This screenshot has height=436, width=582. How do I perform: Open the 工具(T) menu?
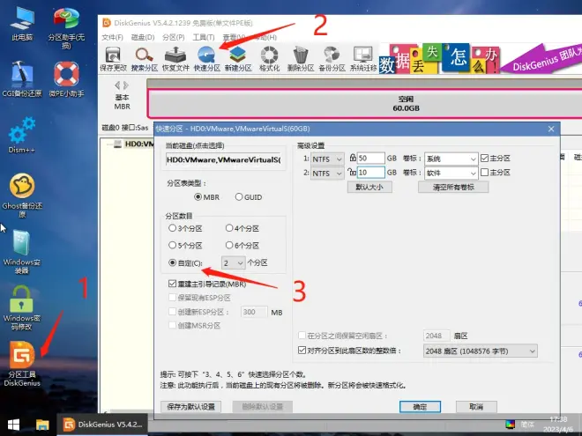(204, 38)
